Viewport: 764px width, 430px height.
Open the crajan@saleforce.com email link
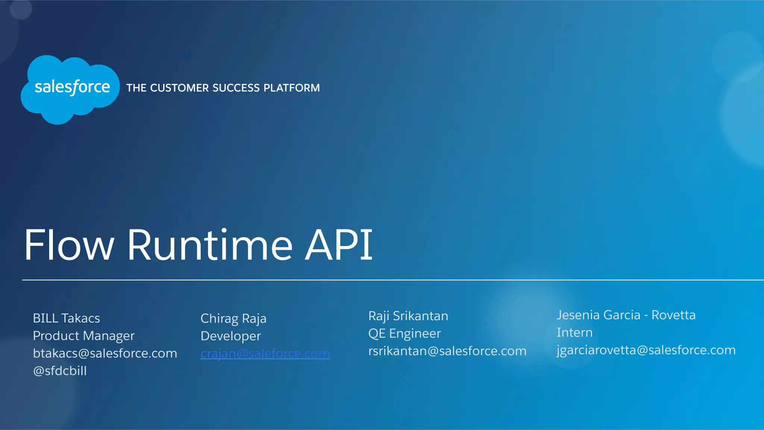point(265,353)
